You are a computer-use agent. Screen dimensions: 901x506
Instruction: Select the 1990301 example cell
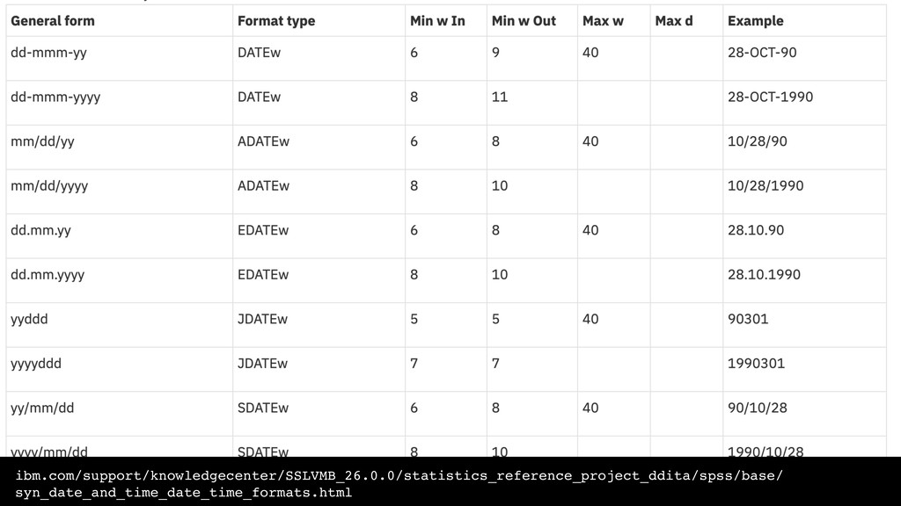coord(756,364)
